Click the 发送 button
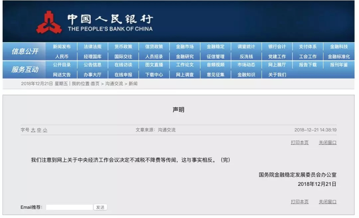Image resolution: width=359 pixels, height=218 pixels. 100,207
